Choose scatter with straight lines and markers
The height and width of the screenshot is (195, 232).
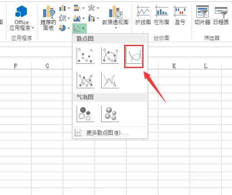click(x=85, y=80)
